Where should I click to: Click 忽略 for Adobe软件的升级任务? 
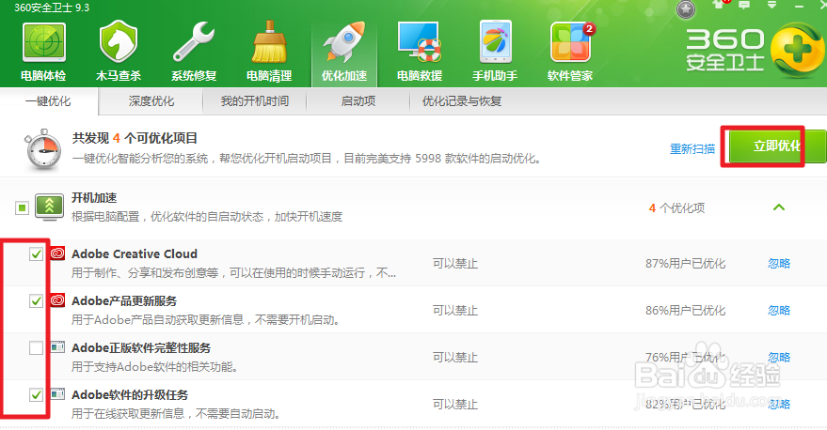779,404
